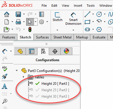Open the Options gear icon
This screenshot has width=113, height=109.
(x=42, y=22)
